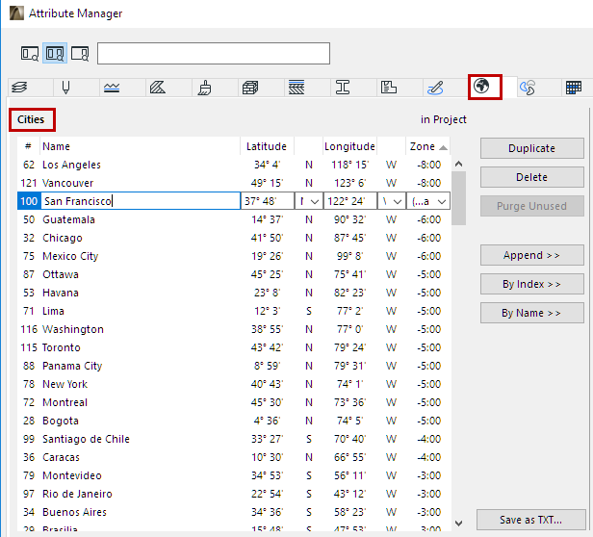Click the Save as TXT... button

click(531, 520)
